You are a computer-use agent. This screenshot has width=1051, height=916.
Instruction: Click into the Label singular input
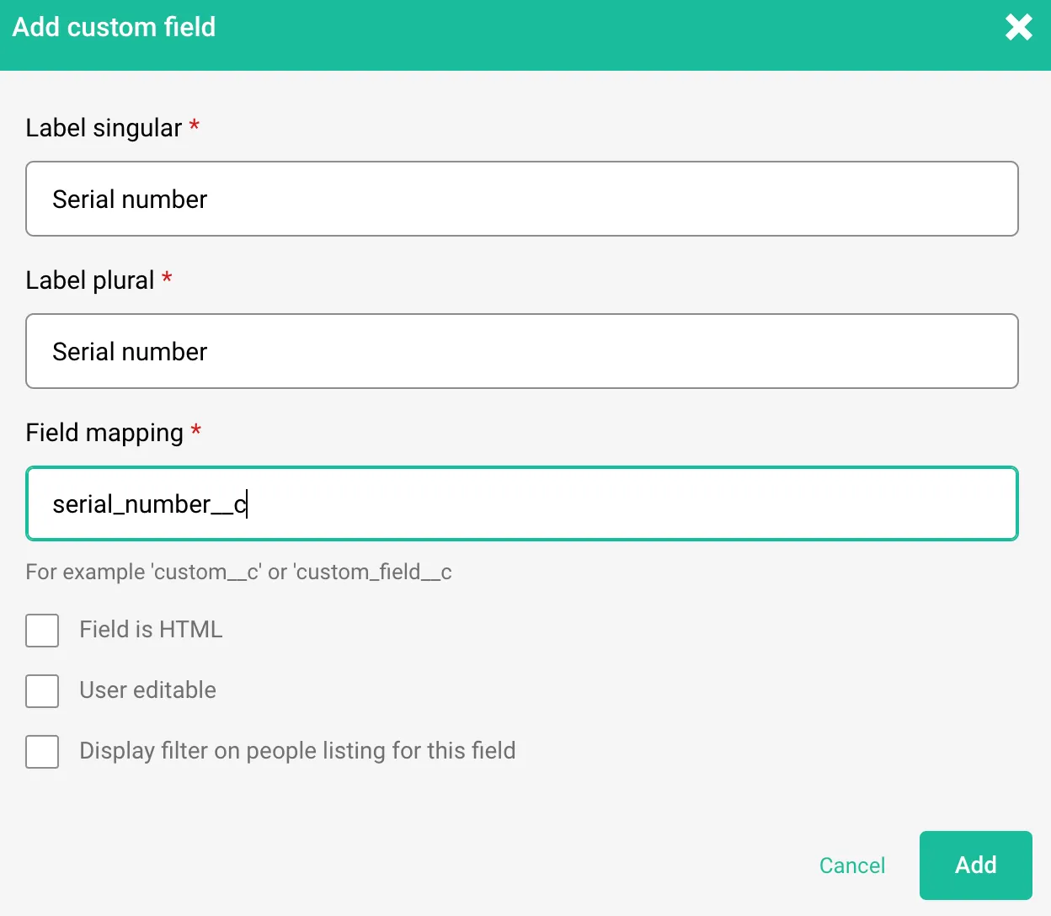(522, 199)
